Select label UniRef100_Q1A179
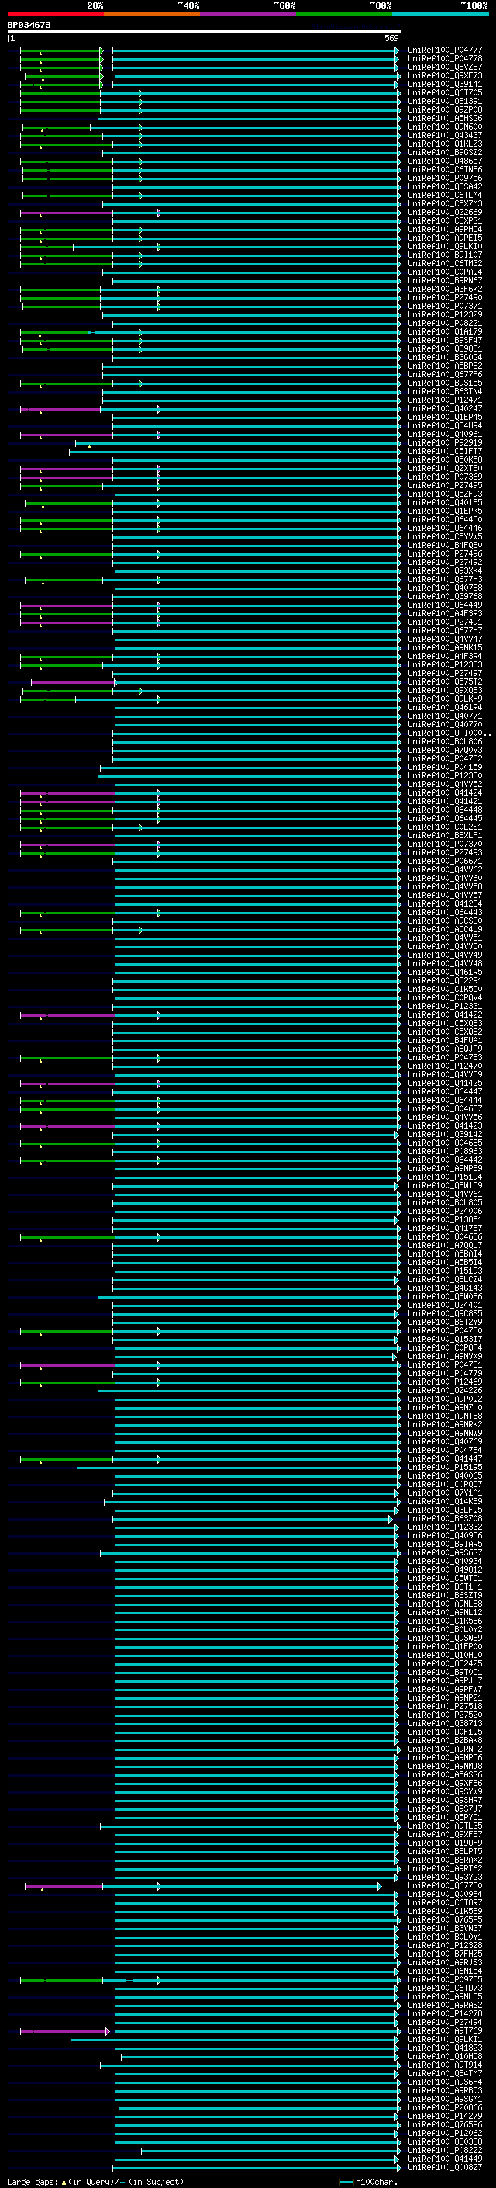This screenshot has height=2188, width=496. [445, 331]
